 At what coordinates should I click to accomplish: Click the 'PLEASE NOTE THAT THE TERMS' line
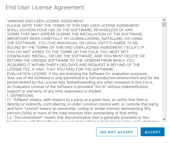pos(73,26)
